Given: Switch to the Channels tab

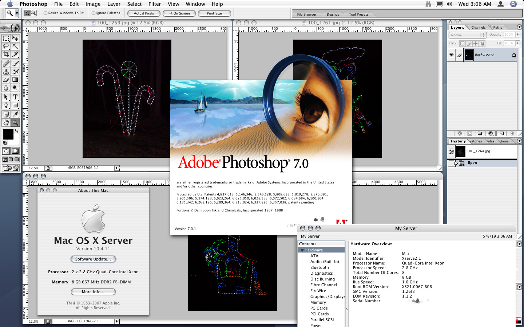Looking at the screenshot, I should [478, 28].
